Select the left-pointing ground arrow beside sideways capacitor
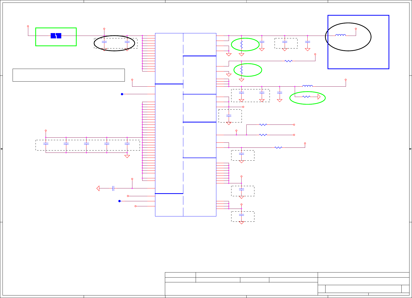This screenshot has height=298, width=412. [98, 188]
